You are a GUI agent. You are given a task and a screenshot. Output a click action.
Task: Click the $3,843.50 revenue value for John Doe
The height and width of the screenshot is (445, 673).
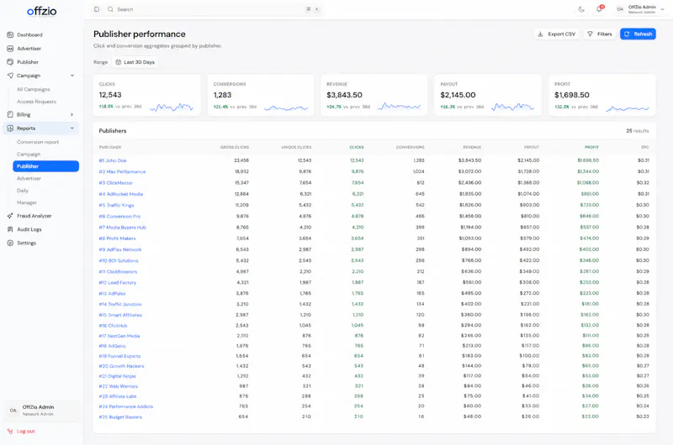(x=469, y=160)
